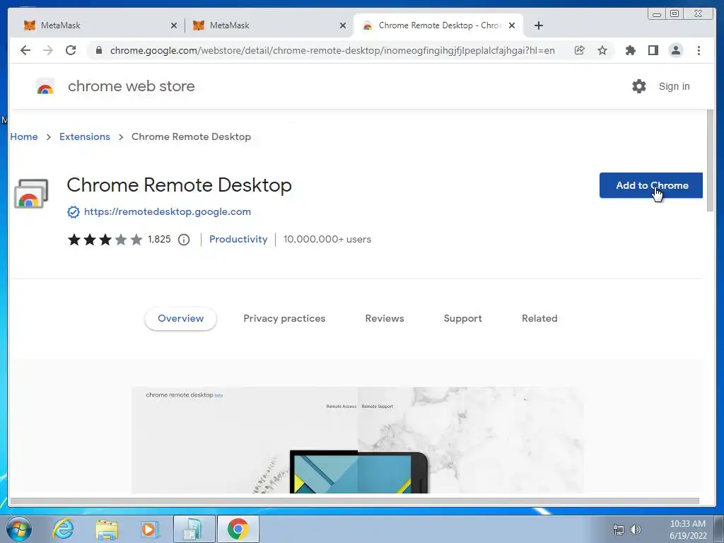Open the Extensions puzzle icon
The image size is (724, 543).
coord(630,50)
